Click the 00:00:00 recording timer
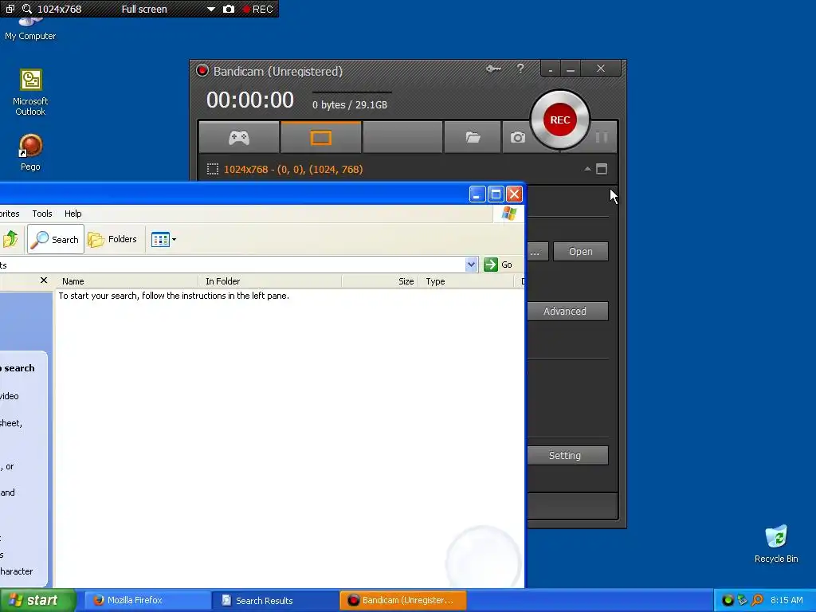The image size is (816, 612). click(250, 100)
